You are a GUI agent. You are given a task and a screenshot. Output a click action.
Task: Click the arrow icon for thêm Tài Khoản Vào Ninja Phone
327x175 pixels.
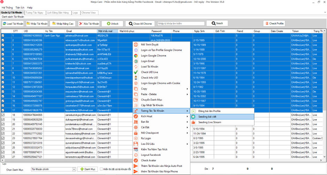pyautogui.click(x=136, y=172)
